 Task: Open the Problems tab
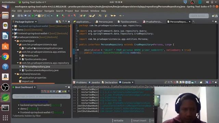pos(80,82)
